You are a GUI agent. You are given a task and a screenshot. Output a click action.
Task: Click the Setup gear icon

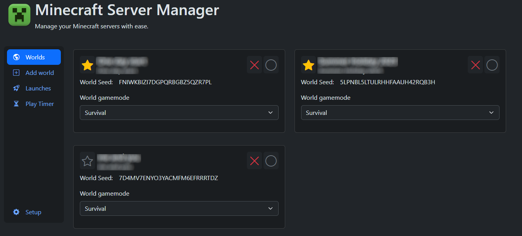point(16,212)
